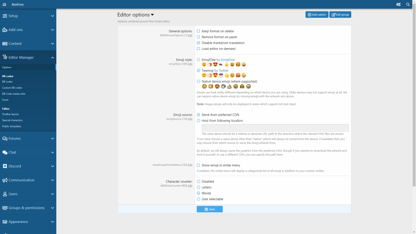Click the admin settings cogs icon
This screenshot has width=416, height=234.
[398, 5]
